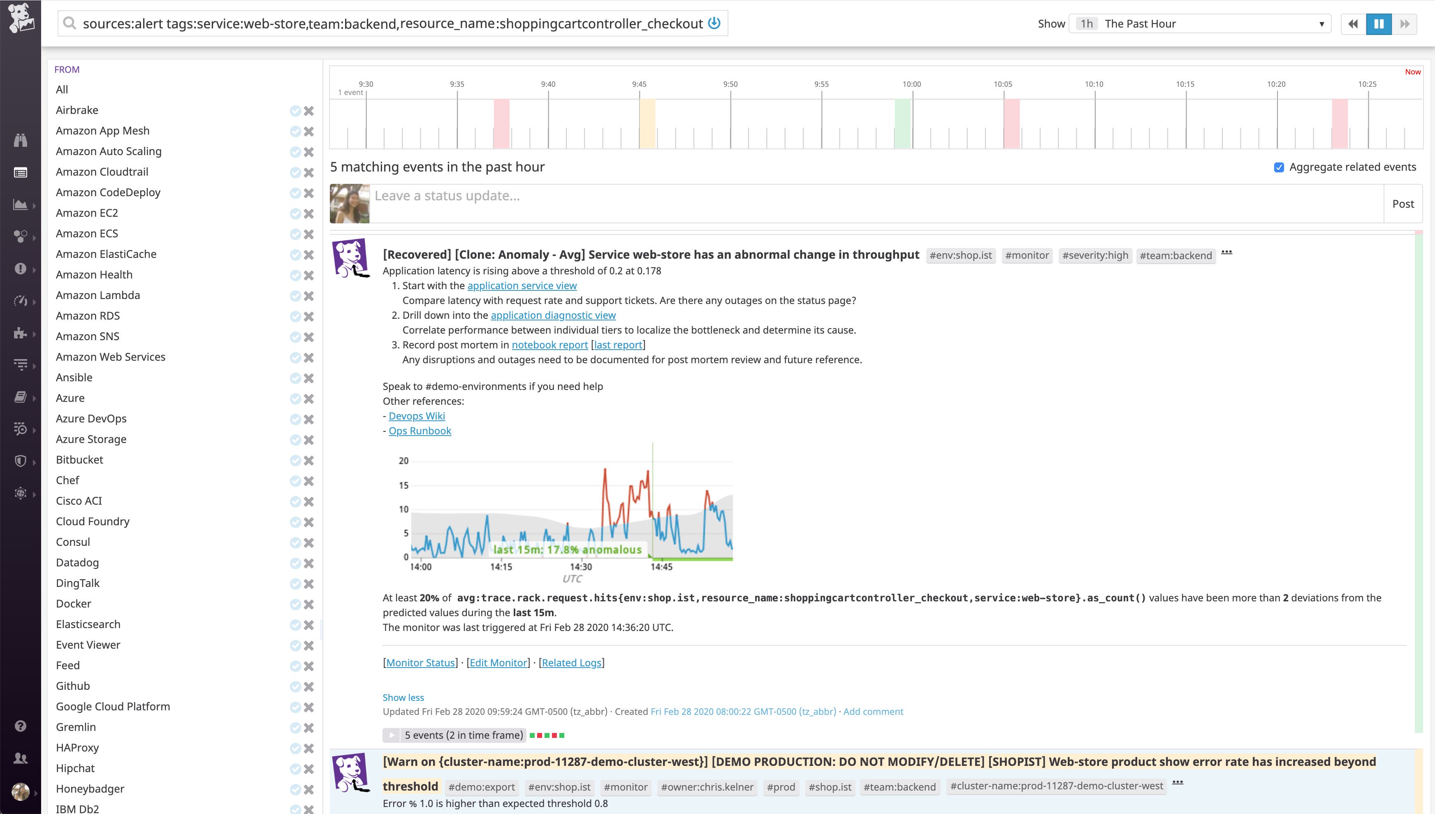The image size is (1435, 814).
Task: Exclude Amazon EC2 with its X toggle
Action: (x=309, y=213)
